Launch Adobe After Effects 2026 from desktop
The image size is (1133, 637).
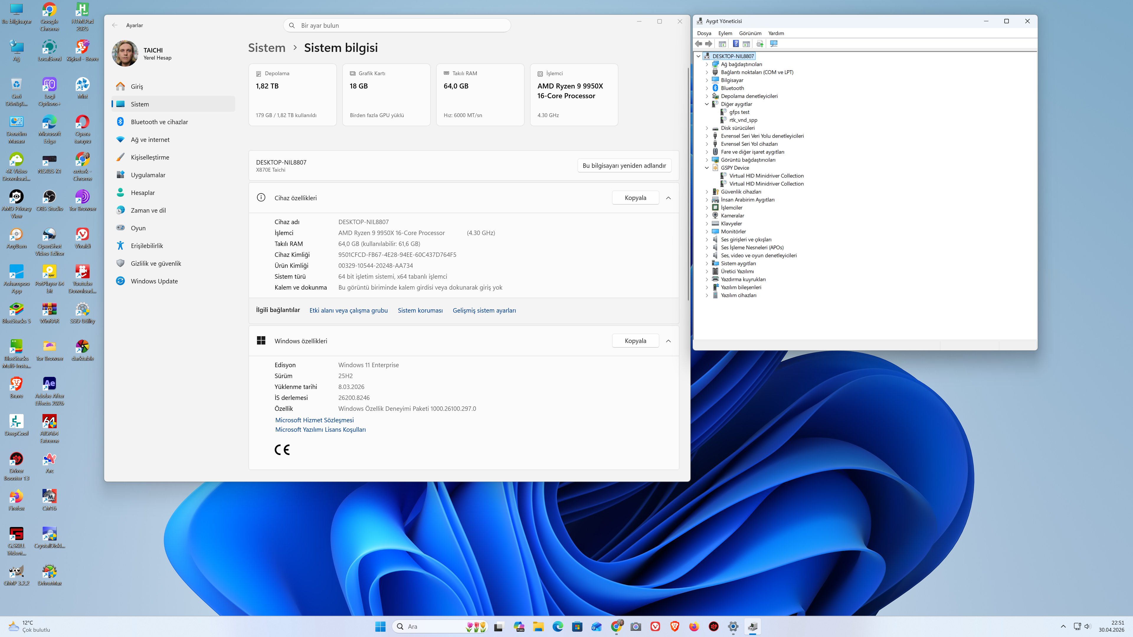pyautogui.click(x=49, y=391)
